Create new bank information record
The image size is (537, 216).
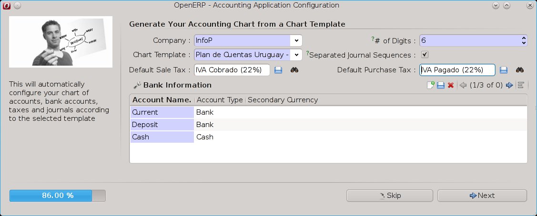430,85
